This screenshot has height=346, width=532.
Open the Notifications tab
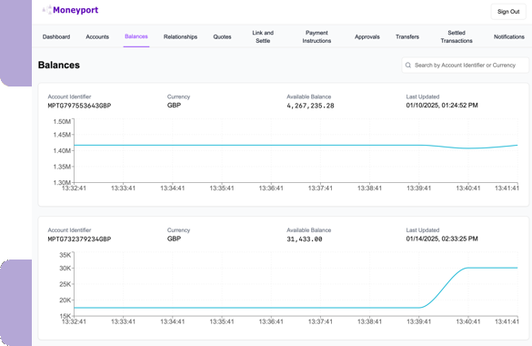(x=509, y=36)
